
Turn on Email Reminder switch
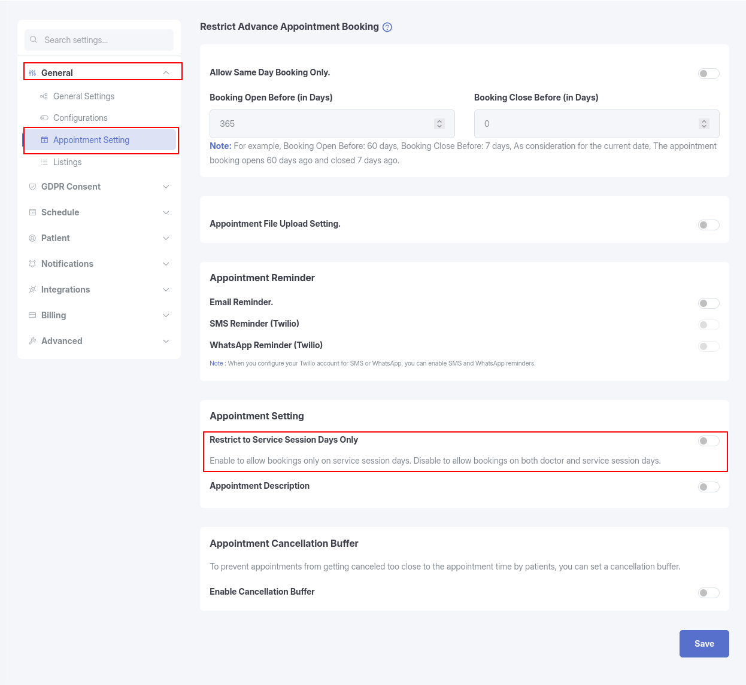[709, 303]
